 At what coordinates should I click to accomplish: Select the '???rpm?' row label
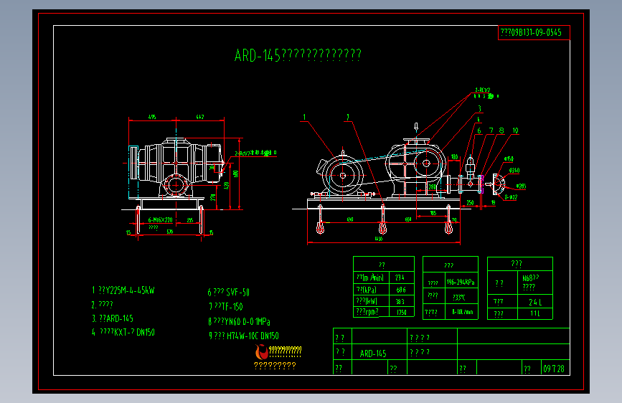pyautogui.click(x=367, y=312)
